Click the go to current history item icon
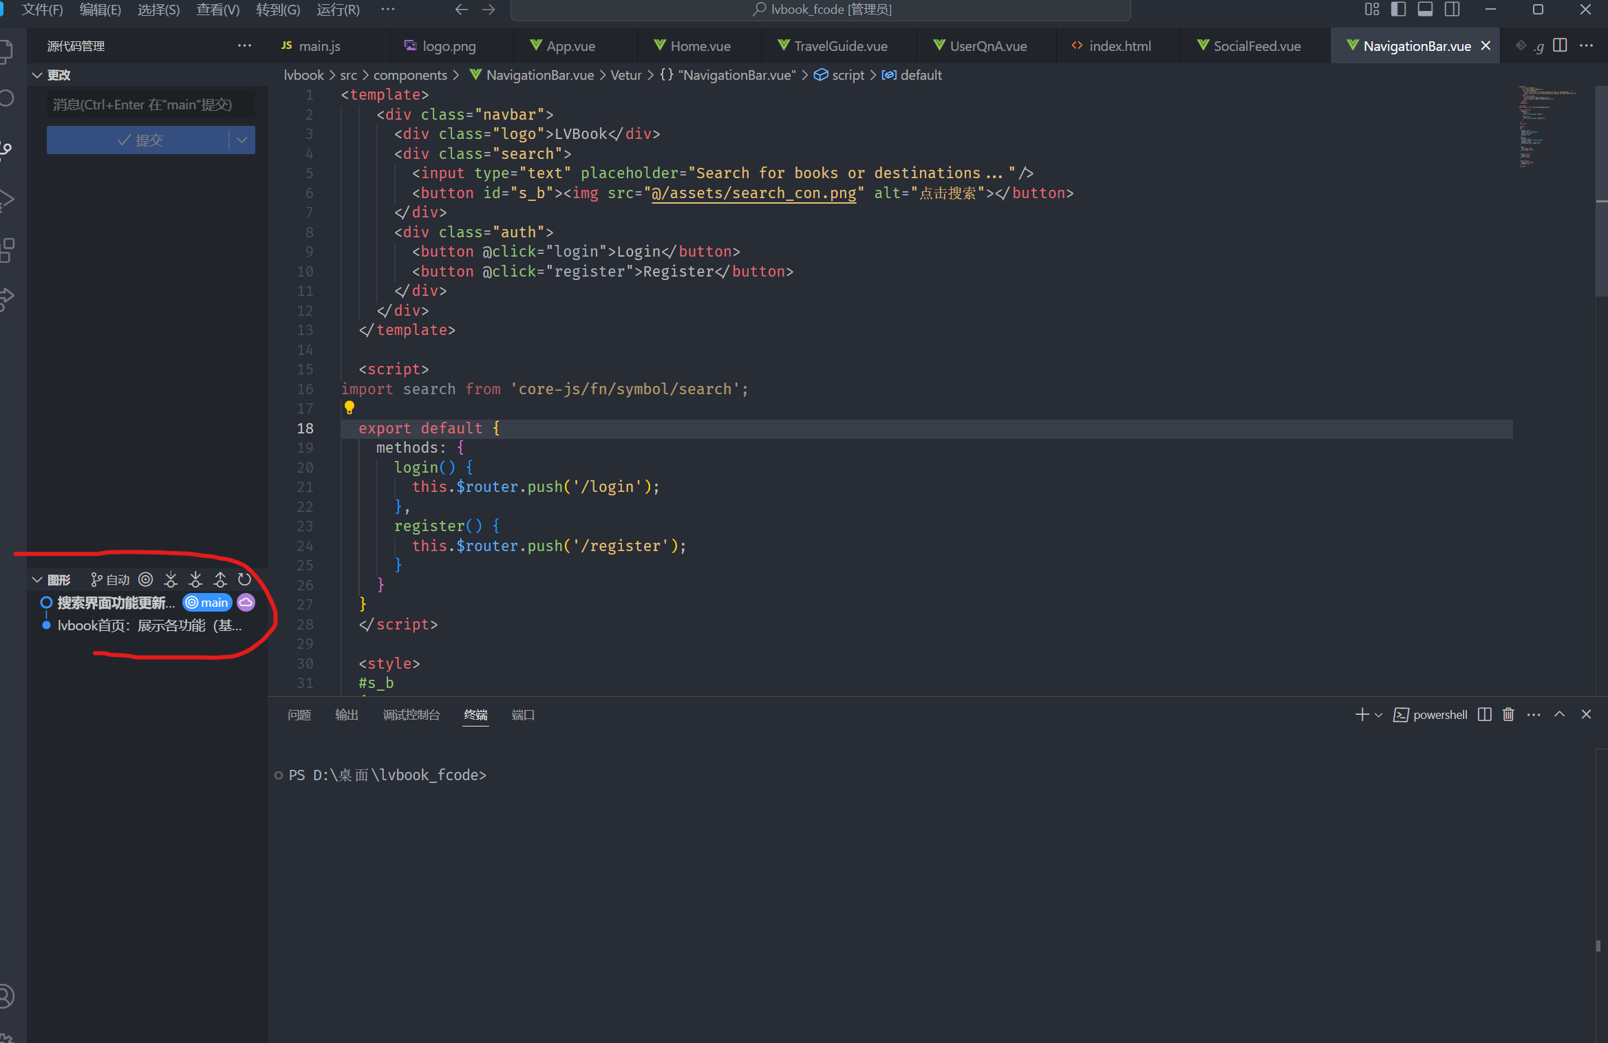The width and height of the screenshot is (1608, 1043). coord(146,579)
